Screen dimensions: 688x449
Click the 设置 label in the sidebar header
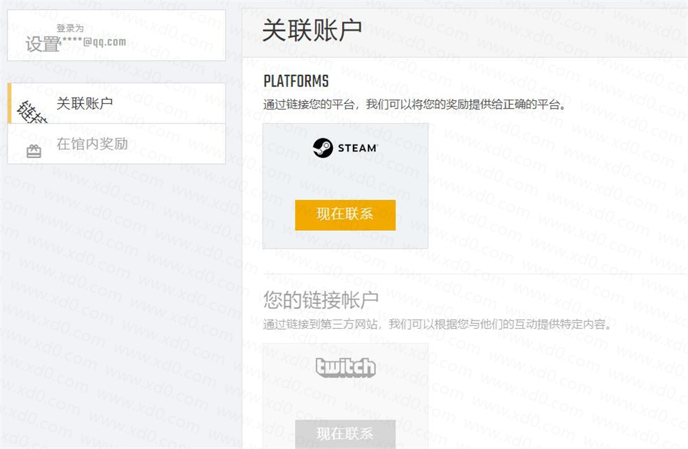coord(43,44)
